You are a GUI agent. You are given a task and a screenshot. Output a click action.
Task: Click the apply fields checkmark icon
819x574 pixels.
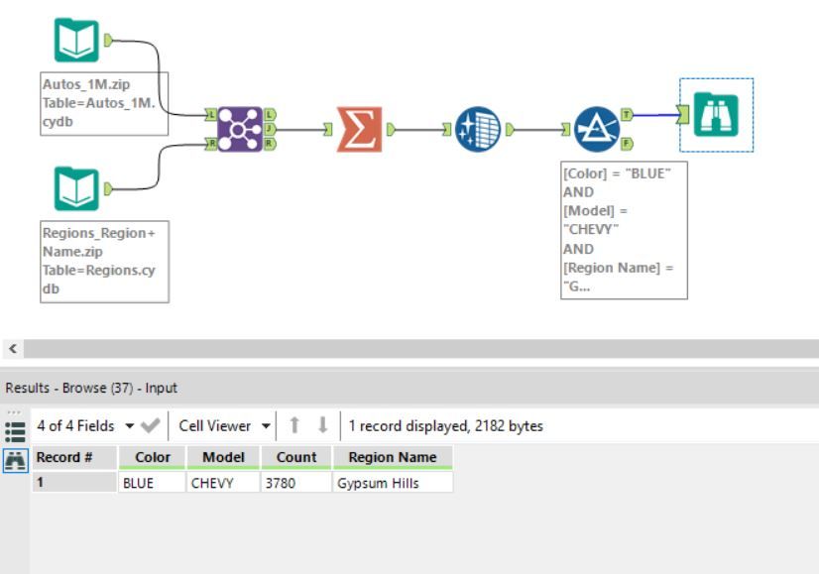pyautogui.click(x=151, y=425)
